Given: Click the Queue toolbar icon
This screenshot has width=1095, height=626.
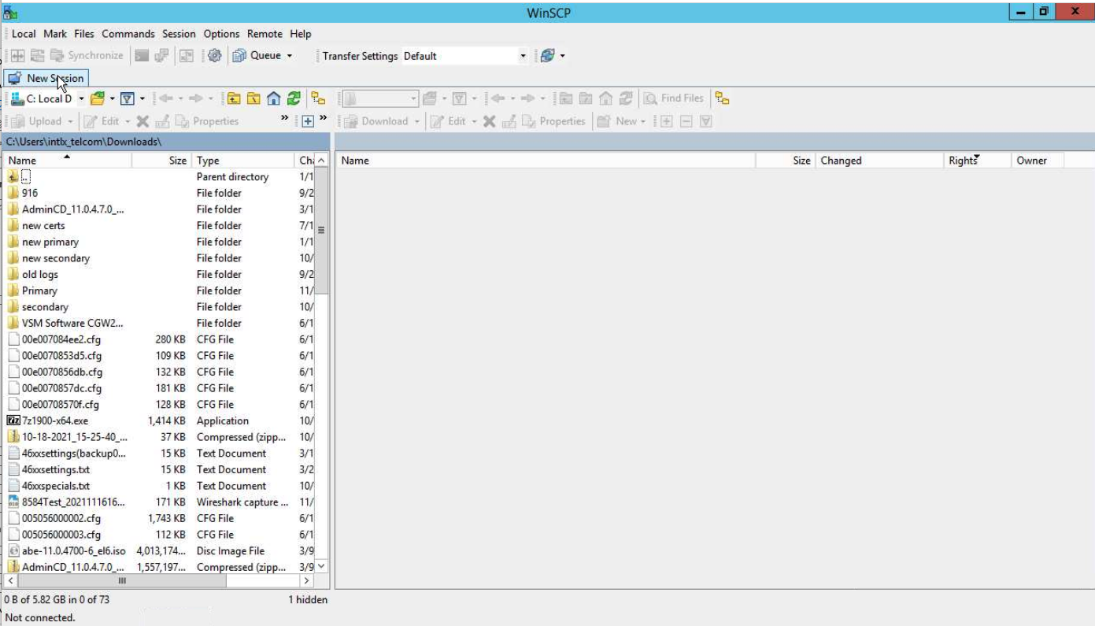Looking at the screenshot, I should pyautogui.click(x=239, y=55).
